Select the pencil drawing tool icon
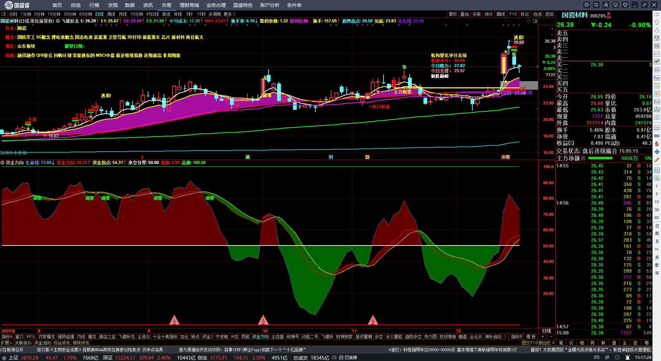The image size is (661, 361). pyautogui.click(x=657, y=160)
